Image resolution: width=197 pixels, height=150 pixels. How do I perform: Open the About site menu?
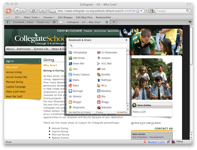(10, 49)
